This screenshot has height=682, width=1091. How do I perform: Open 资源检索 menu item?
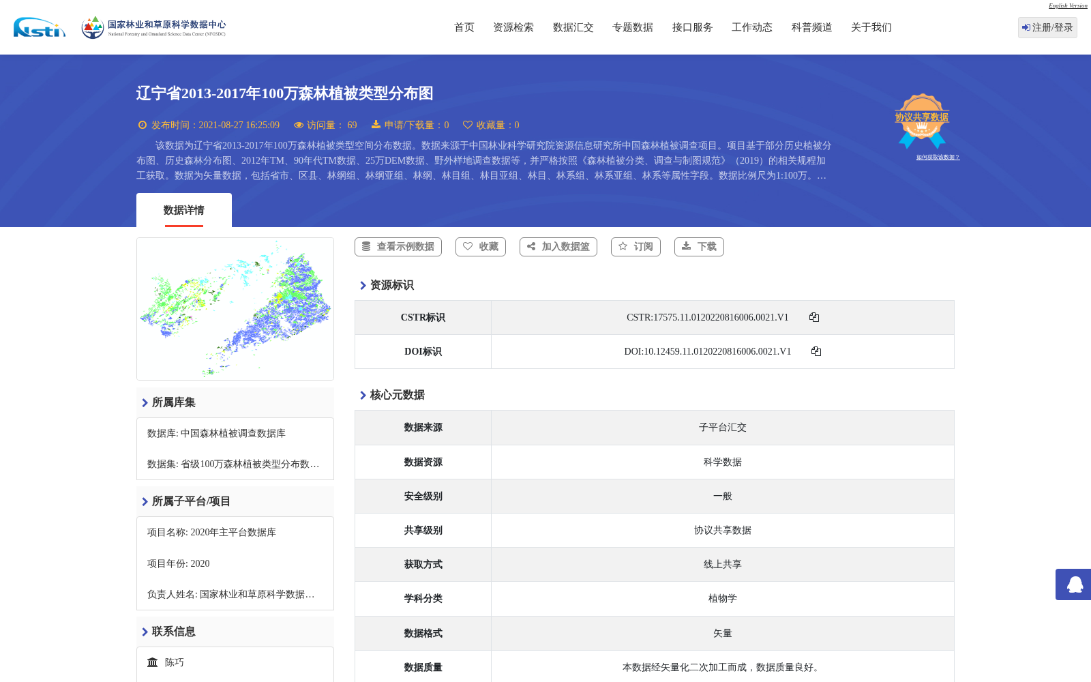pos(513,27)
